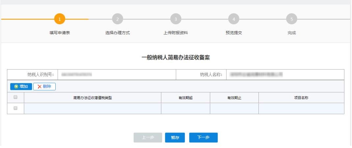
Task: Click the step 2 circle icon
Action: 117,19
